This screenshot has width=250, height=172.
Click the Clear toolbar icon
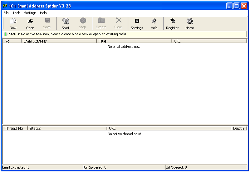pos(118,23)
